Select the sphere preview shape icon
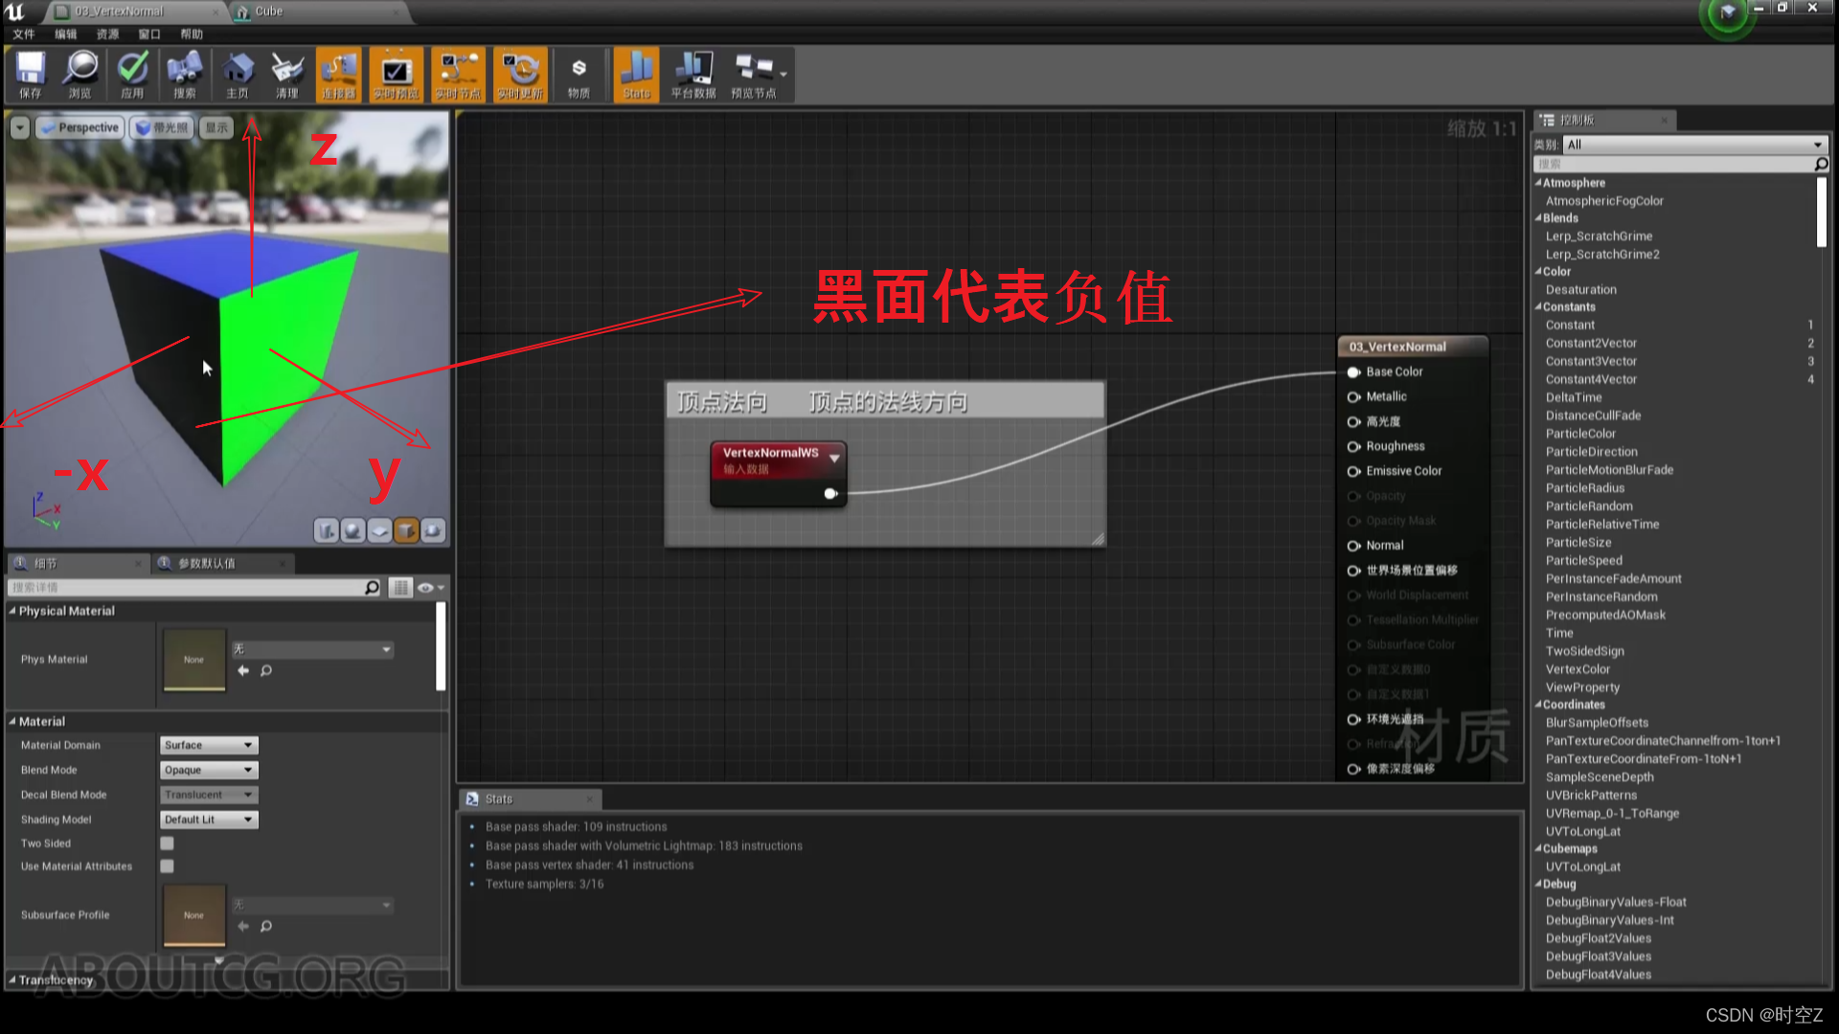Screen dimensions: 1839x1034 coord(352,530)
